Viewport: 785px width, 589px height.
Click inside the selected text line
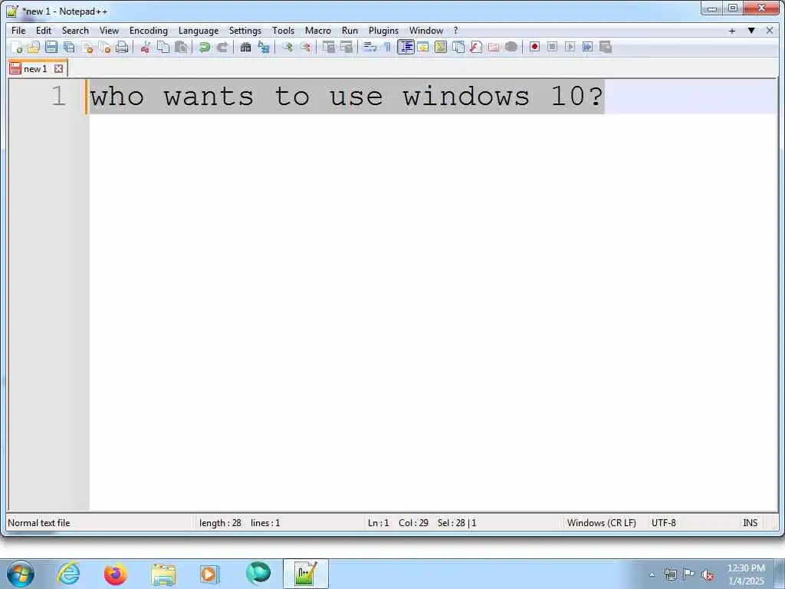click(347, 96)
